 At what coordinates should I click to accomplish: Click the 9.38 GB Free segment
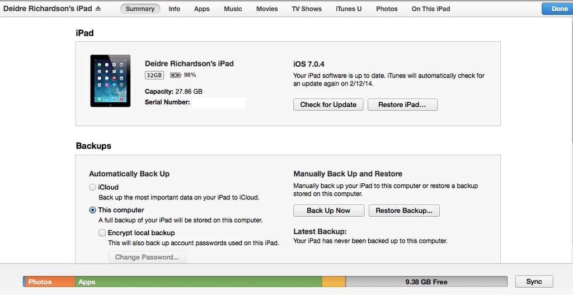coord(426,282)
